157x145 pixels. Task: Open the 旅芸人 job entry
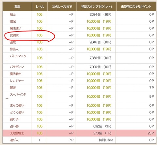tap(14, 49)
